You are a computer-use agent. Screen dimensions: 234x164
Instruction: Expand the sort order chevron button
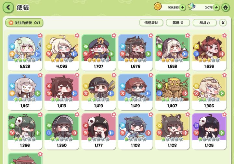[x=223, y=23]
